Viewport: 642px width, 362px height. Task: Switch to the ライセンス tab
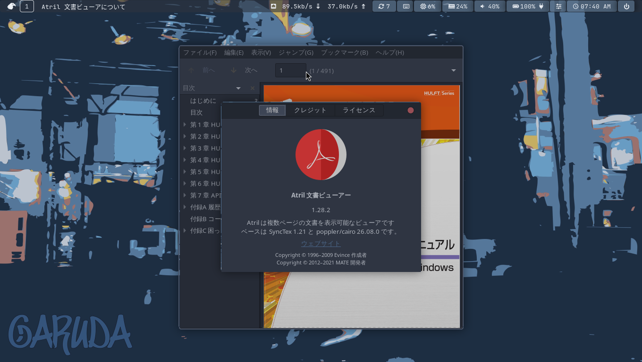point(359,110)
